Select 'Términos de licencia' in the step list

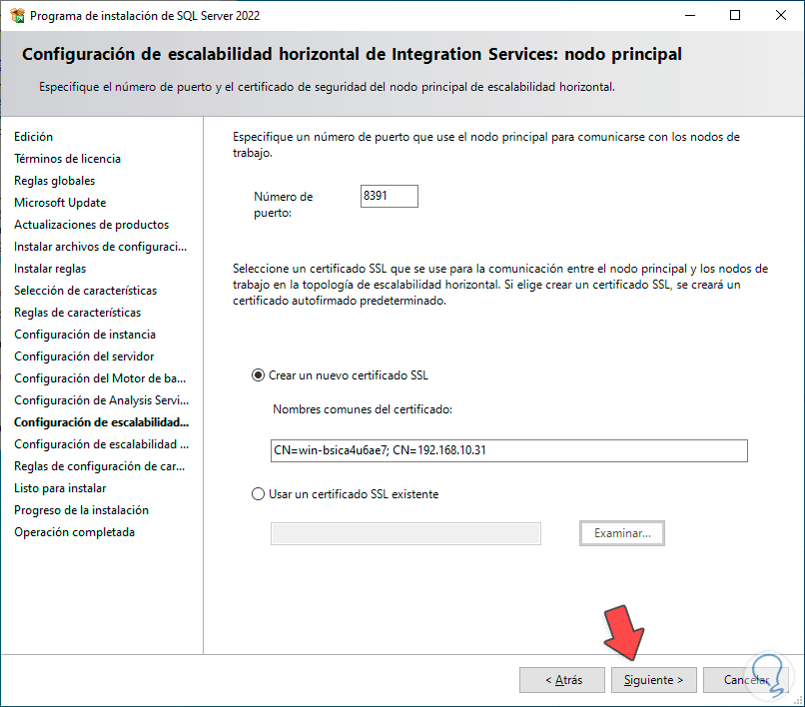[67, 159]
